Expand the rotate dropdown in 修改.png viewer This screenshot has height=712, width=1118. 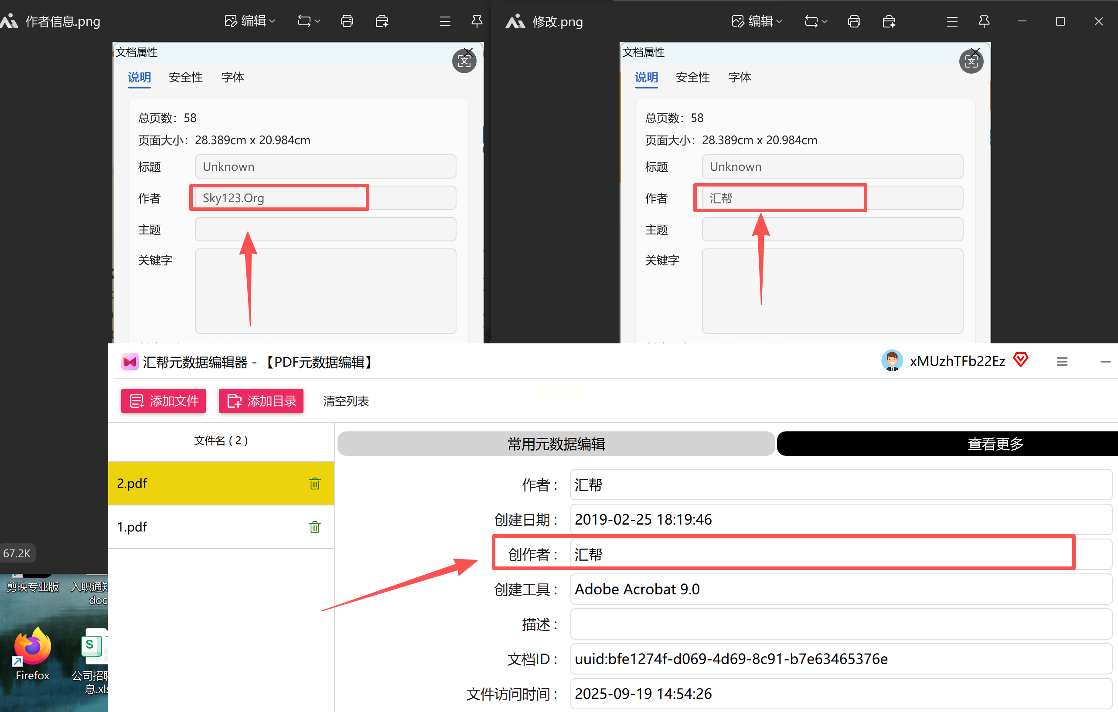coord(816,21)
